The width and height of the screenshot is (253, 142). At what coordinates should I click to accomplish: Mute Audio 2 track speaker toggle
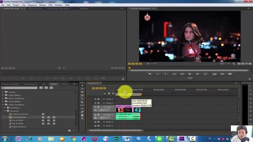[95, 122]
